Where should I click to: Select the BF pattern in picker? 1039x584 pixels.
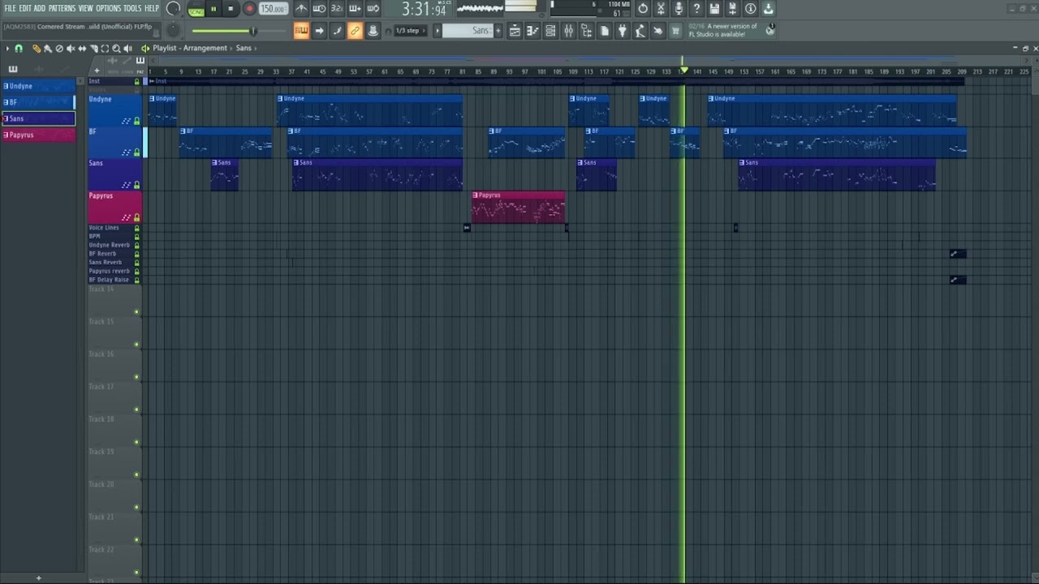pos(38,102)
